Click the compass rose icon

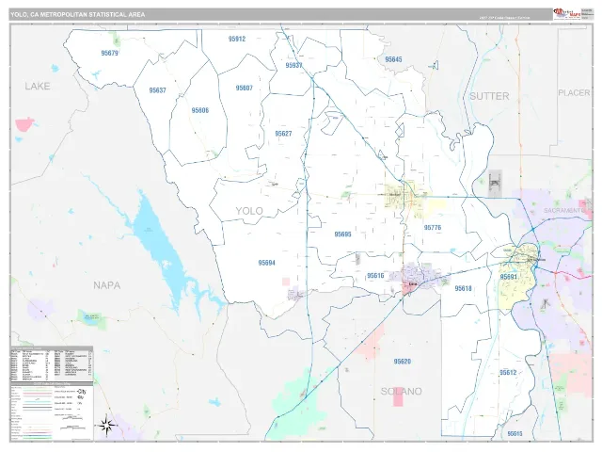106,426
